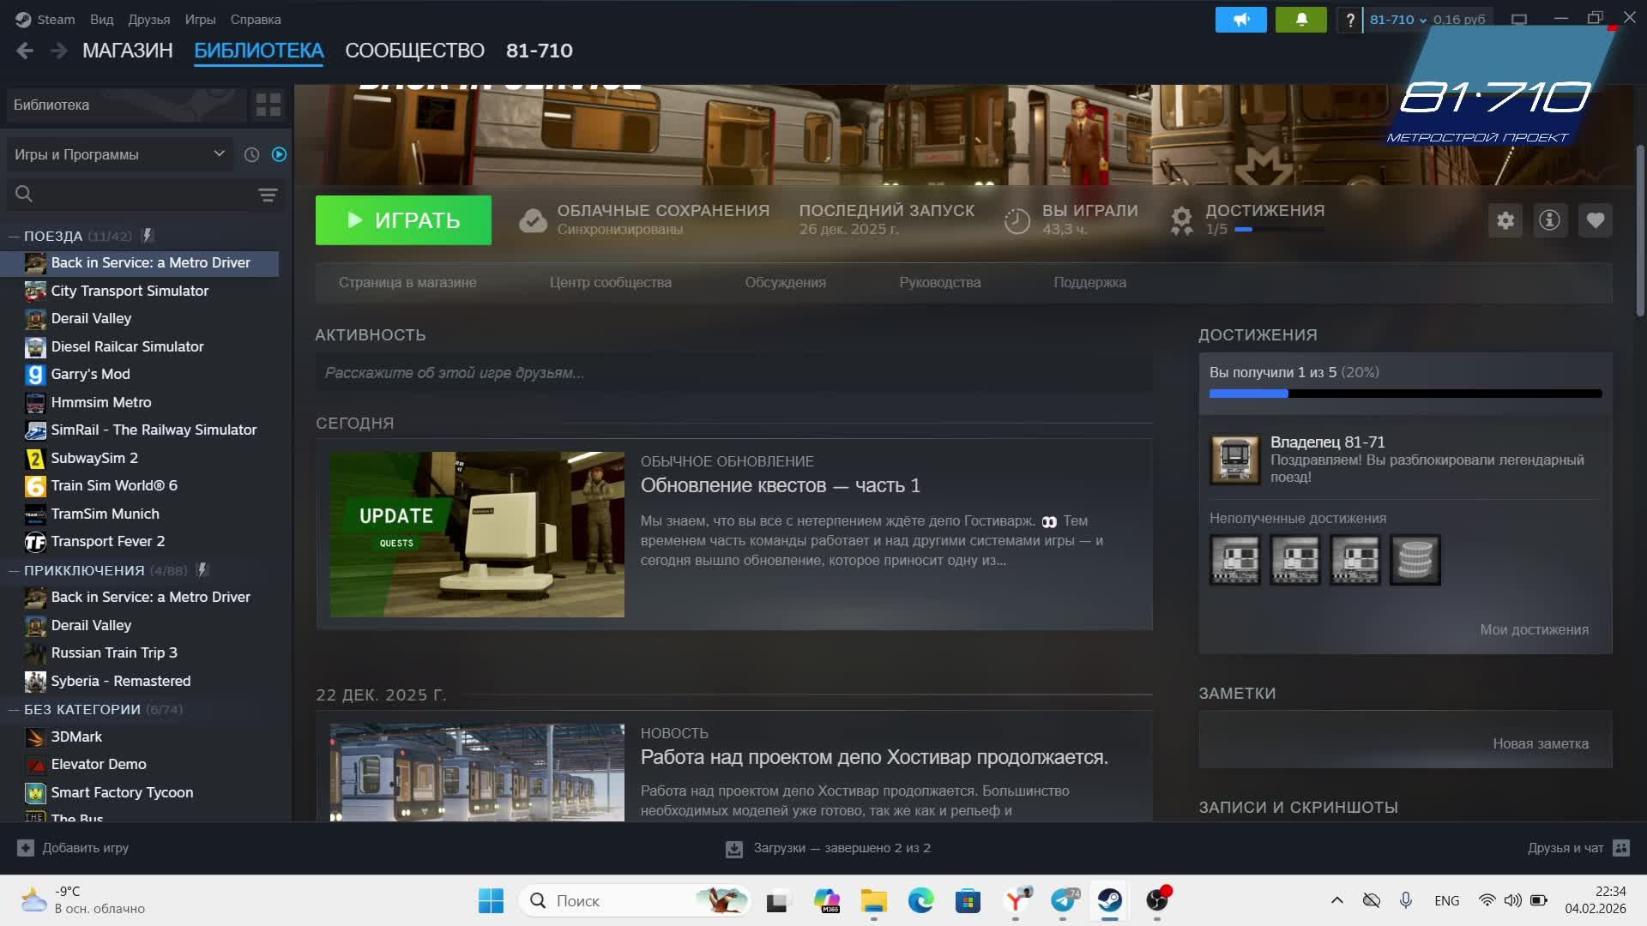Toggle the favorite heart icon
Image resolution: width=1647 pixels, height=926 pixels.
point(1595,220)
